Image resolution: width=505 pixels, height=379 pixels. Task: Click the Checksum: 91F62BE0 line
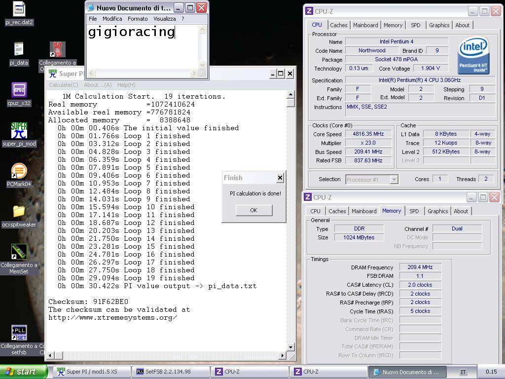click(88, 302)
